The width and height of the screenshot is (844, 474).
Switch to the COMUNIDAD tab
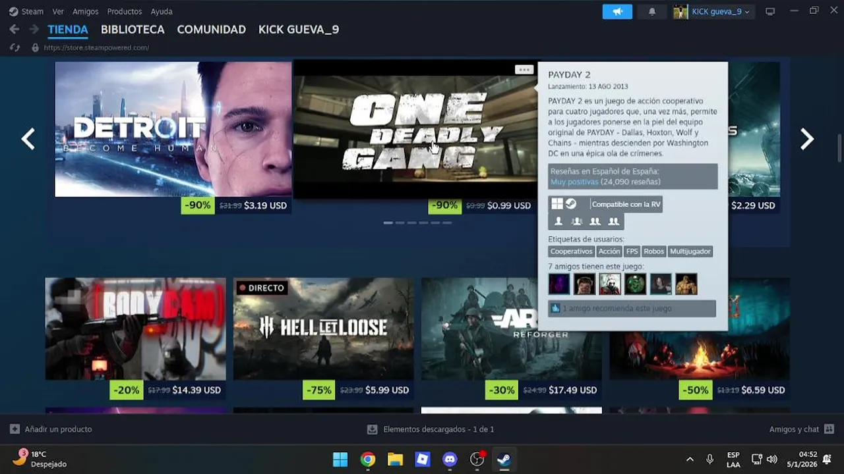(212, 30)
